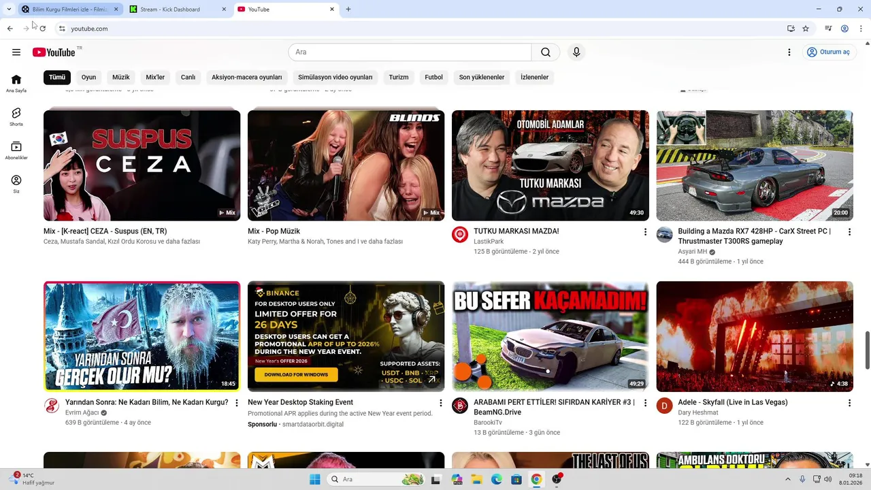Image resolution: width=871 pixels, height=490 pixels.
Task: Click the Oturum aç sign-in button
Action: point(828,52)
